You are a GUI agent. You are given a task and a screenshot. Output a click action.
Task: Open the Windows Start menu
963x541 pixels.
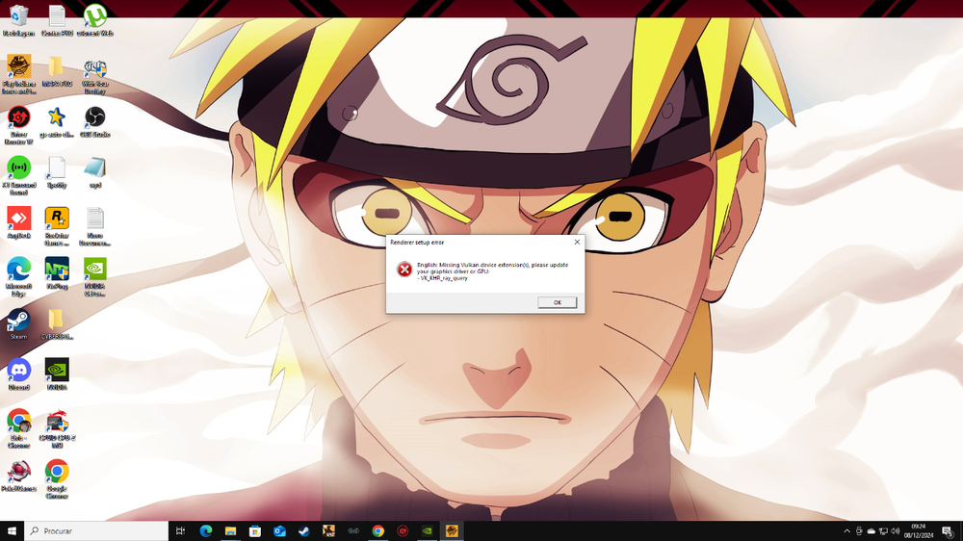click(13, 531)
